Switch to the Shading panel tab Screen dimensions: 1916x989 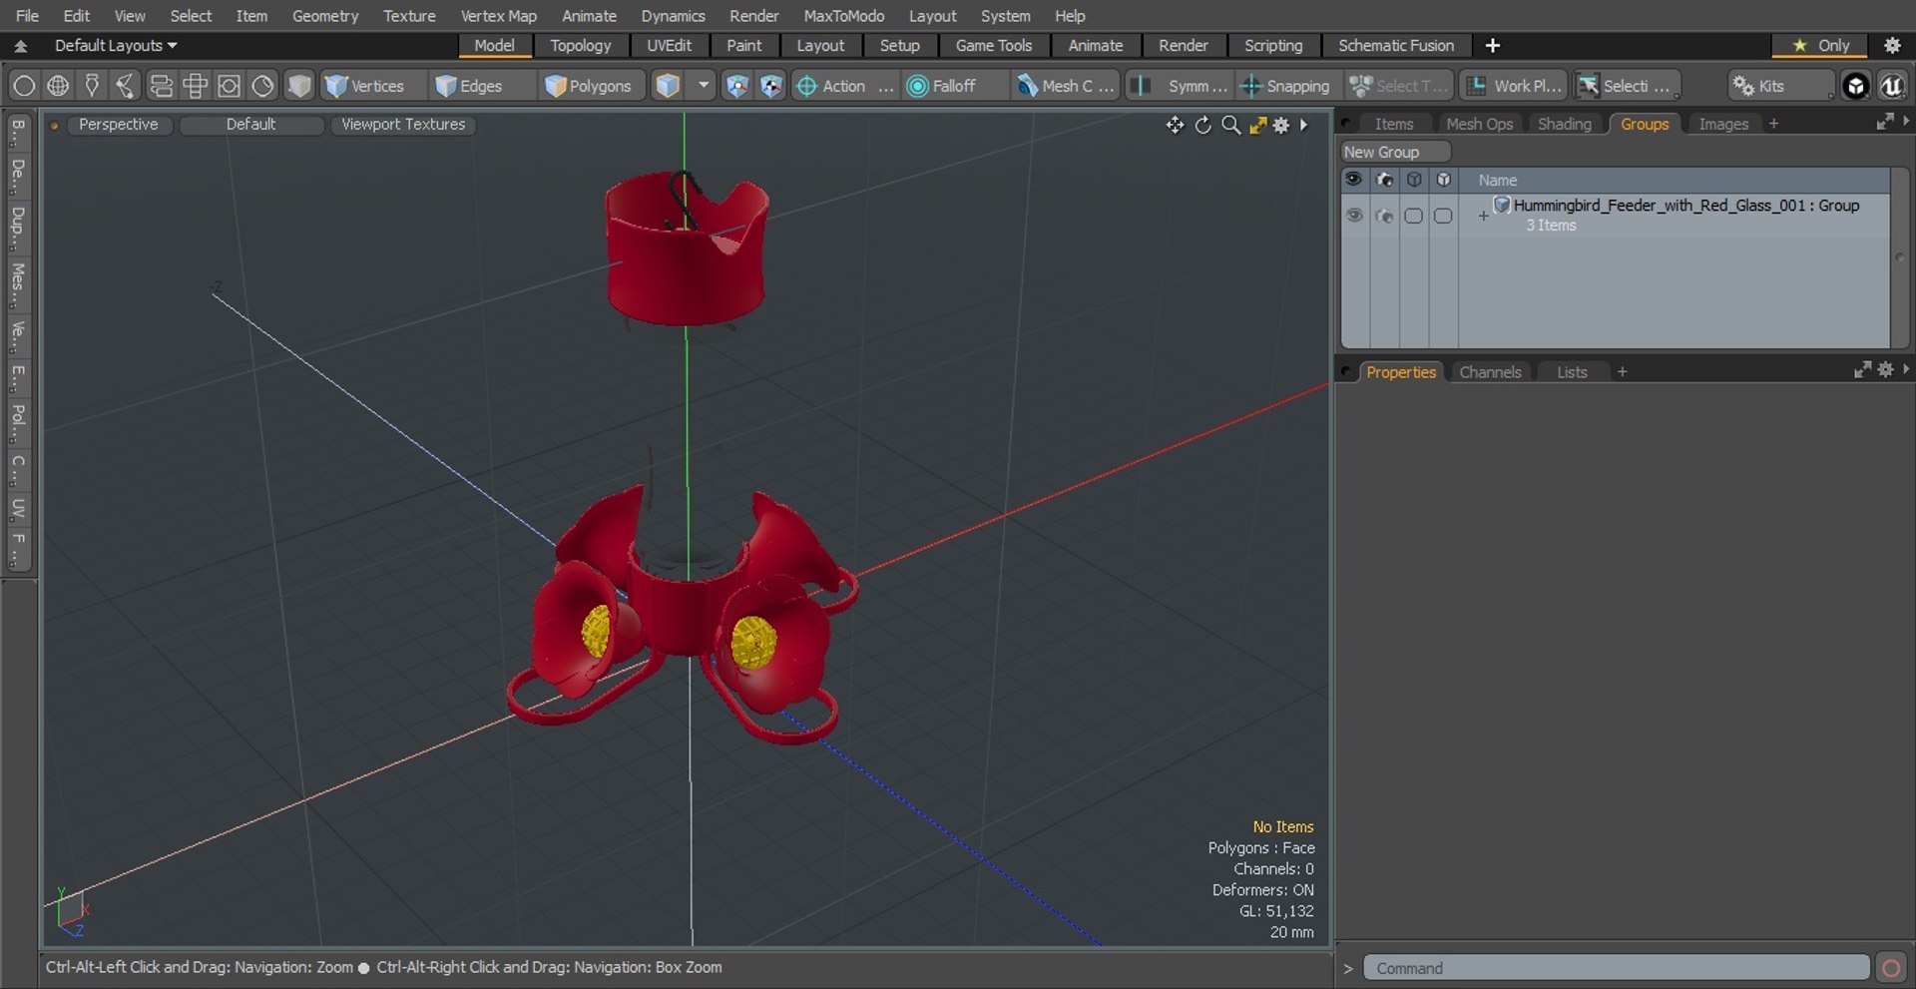point(1564,124)
